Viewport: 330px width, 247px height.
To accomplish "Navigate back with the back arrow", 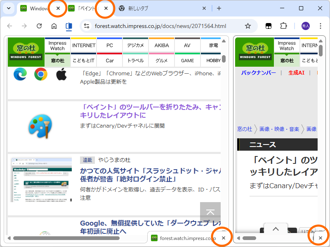I will [x=9, y=26].
